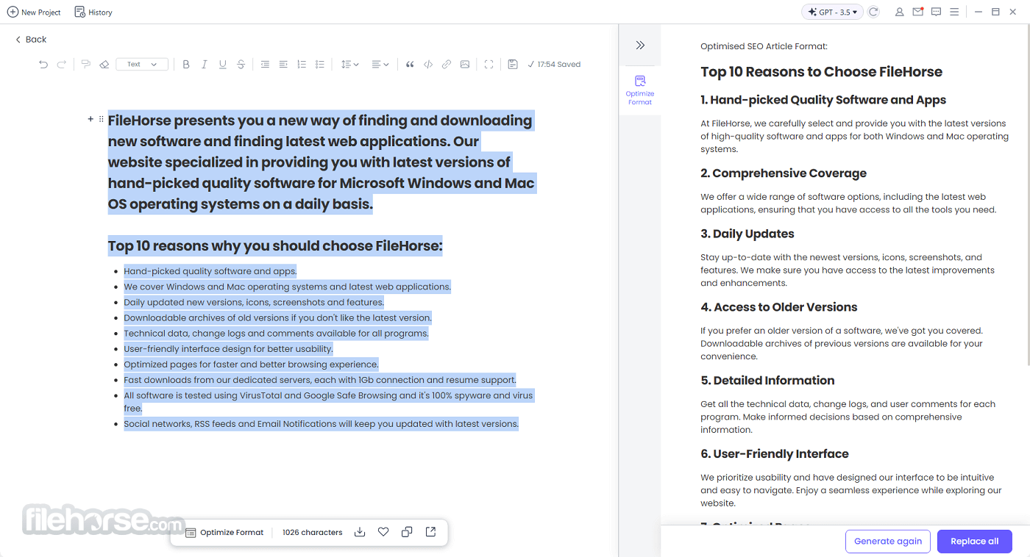Click the insert image icon

coord(465,65)
